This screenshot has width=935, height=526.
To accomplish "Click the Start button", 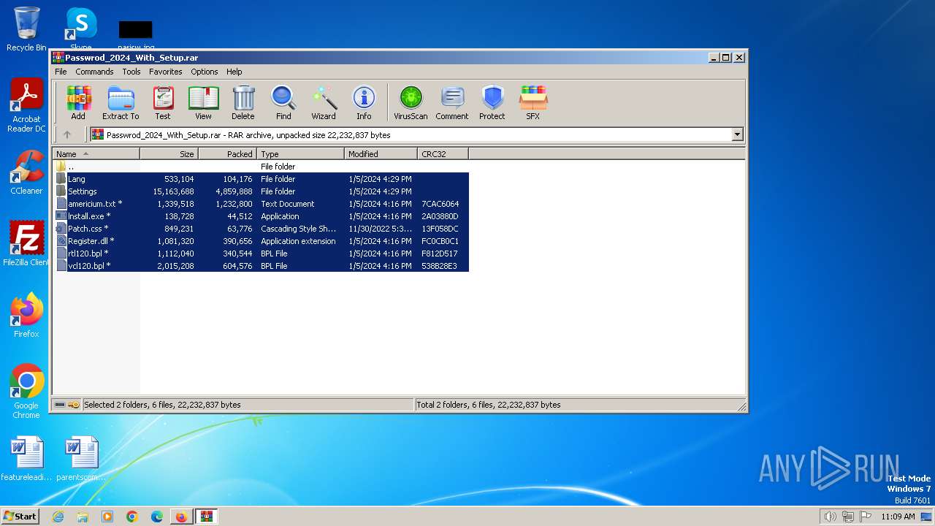I will pos(20,516).
